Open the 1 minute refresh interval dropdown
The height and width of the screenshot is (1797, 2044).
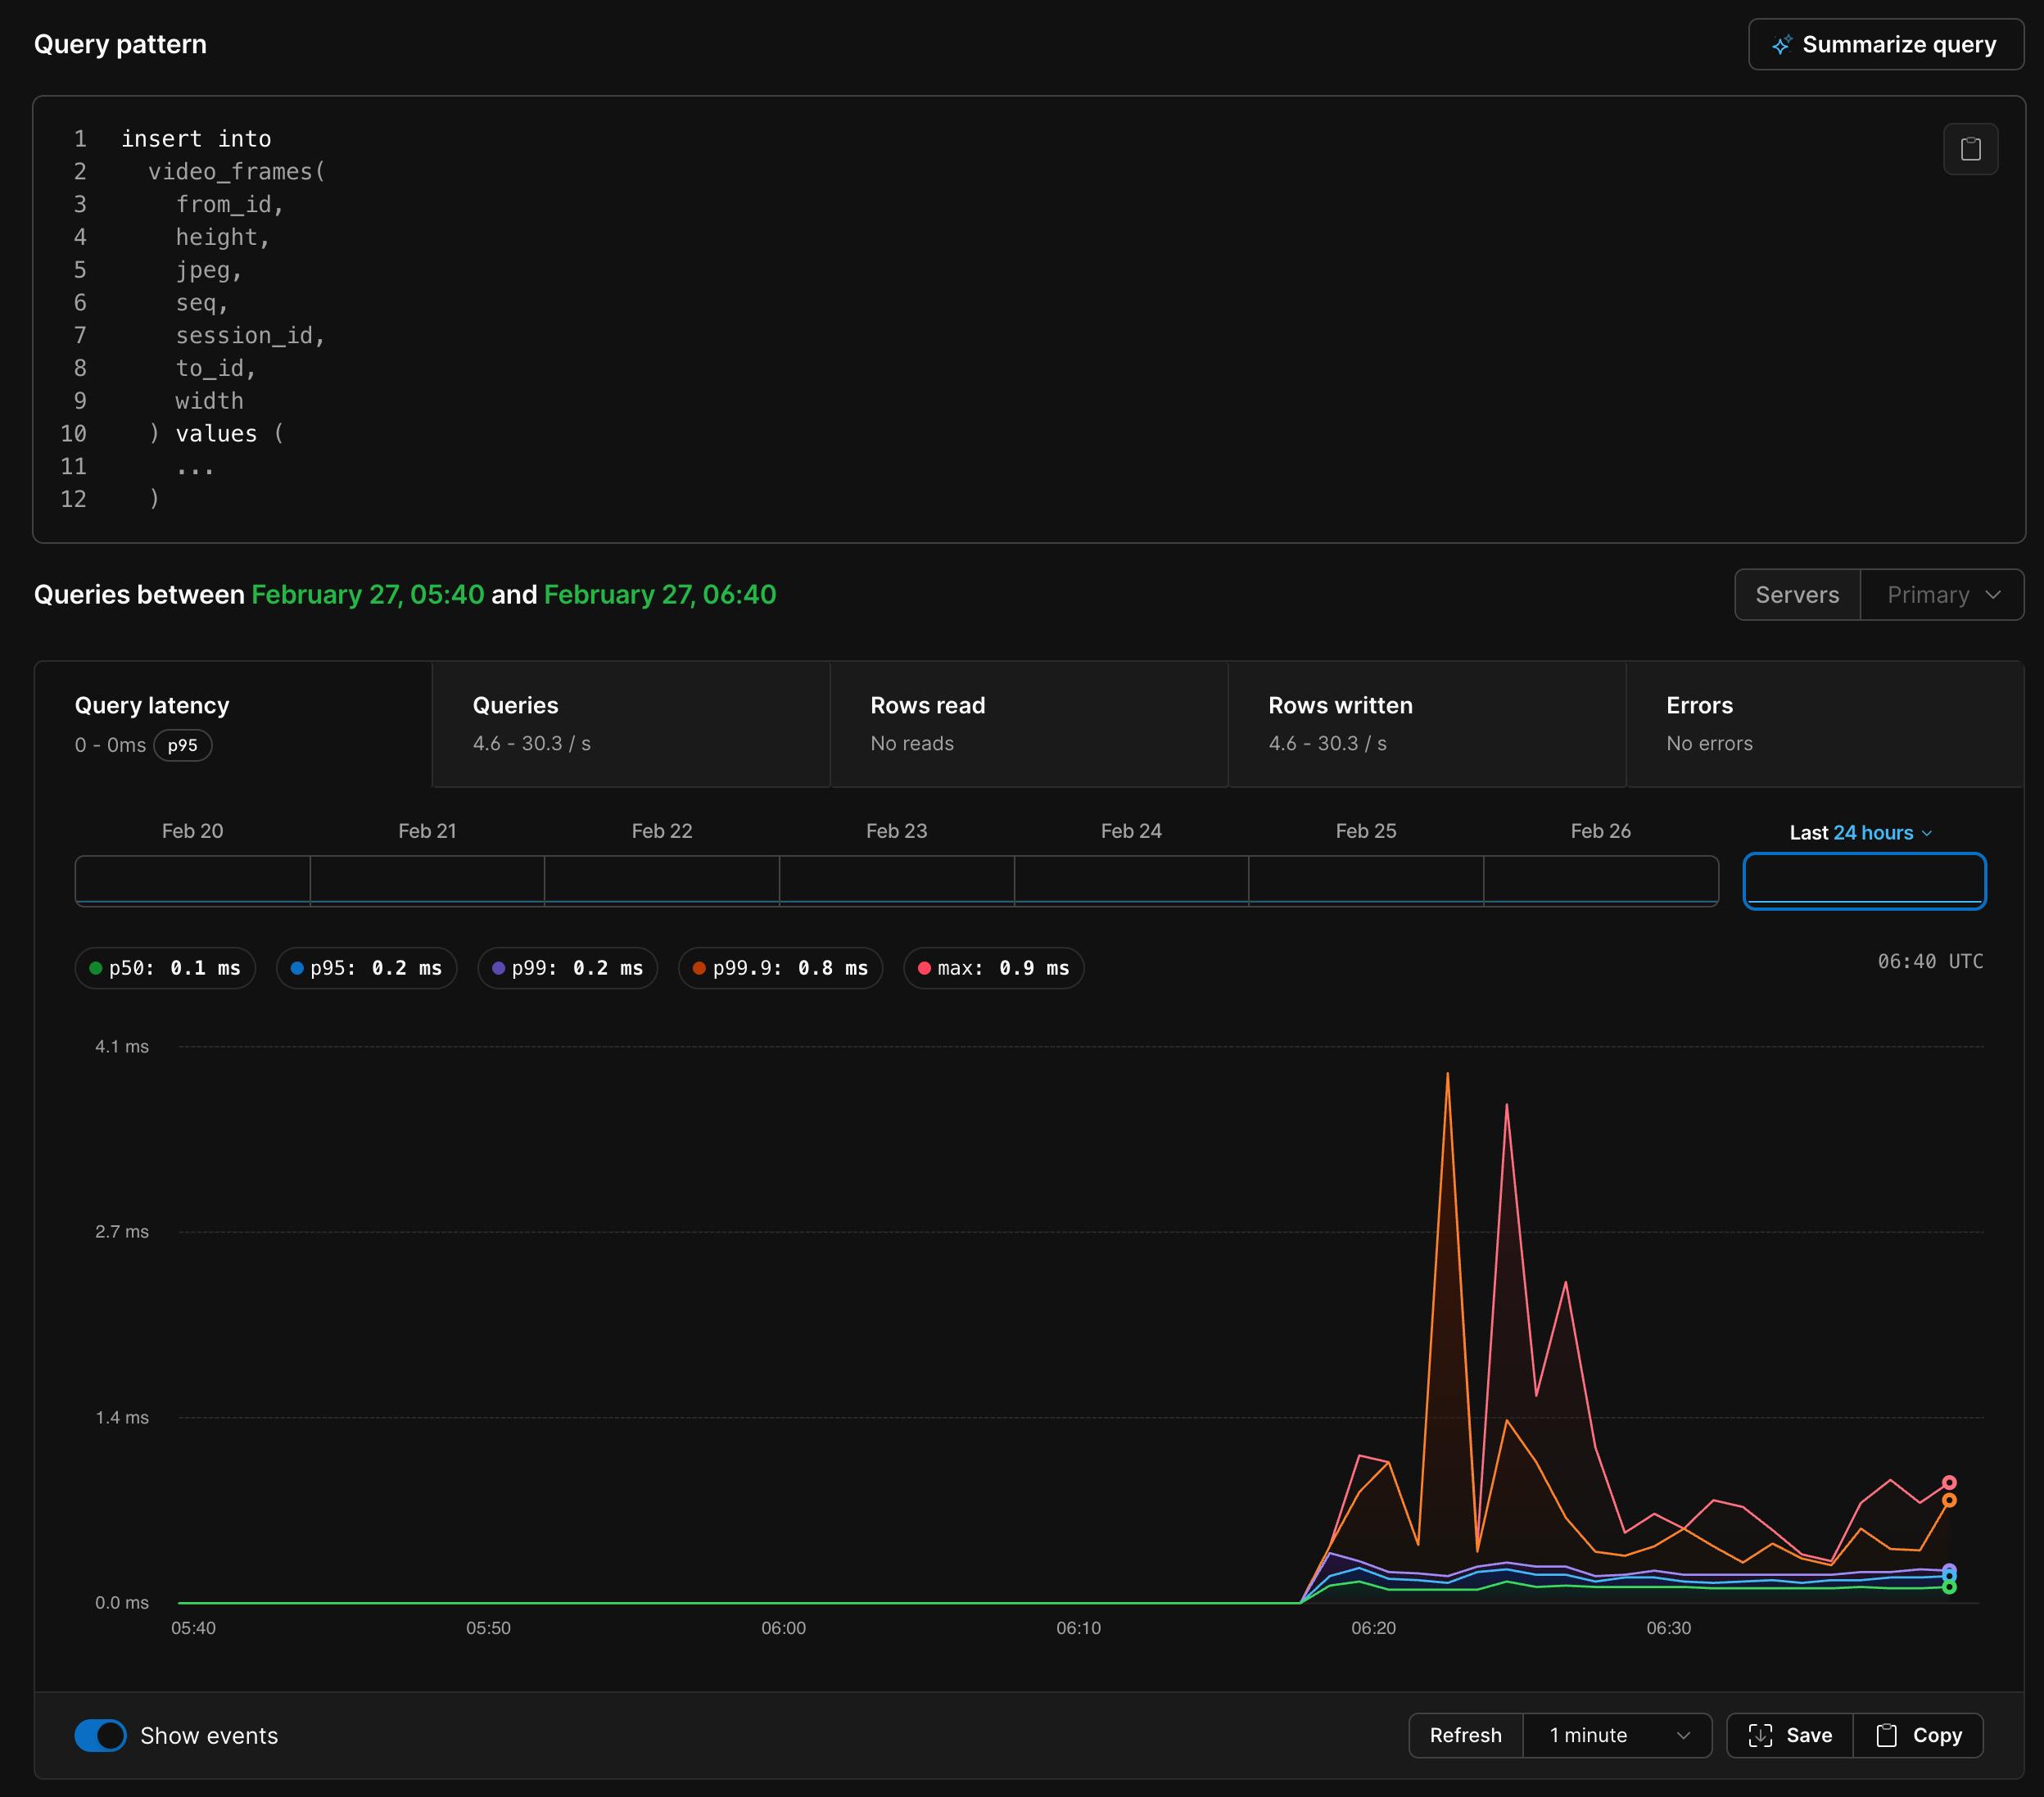[1617, 1735]
